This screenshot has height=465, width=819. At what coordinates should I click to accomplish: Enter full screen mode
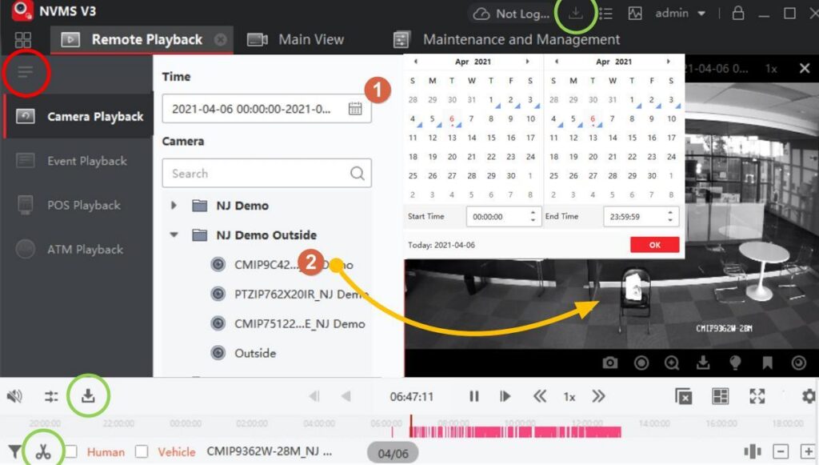point(757,396)
